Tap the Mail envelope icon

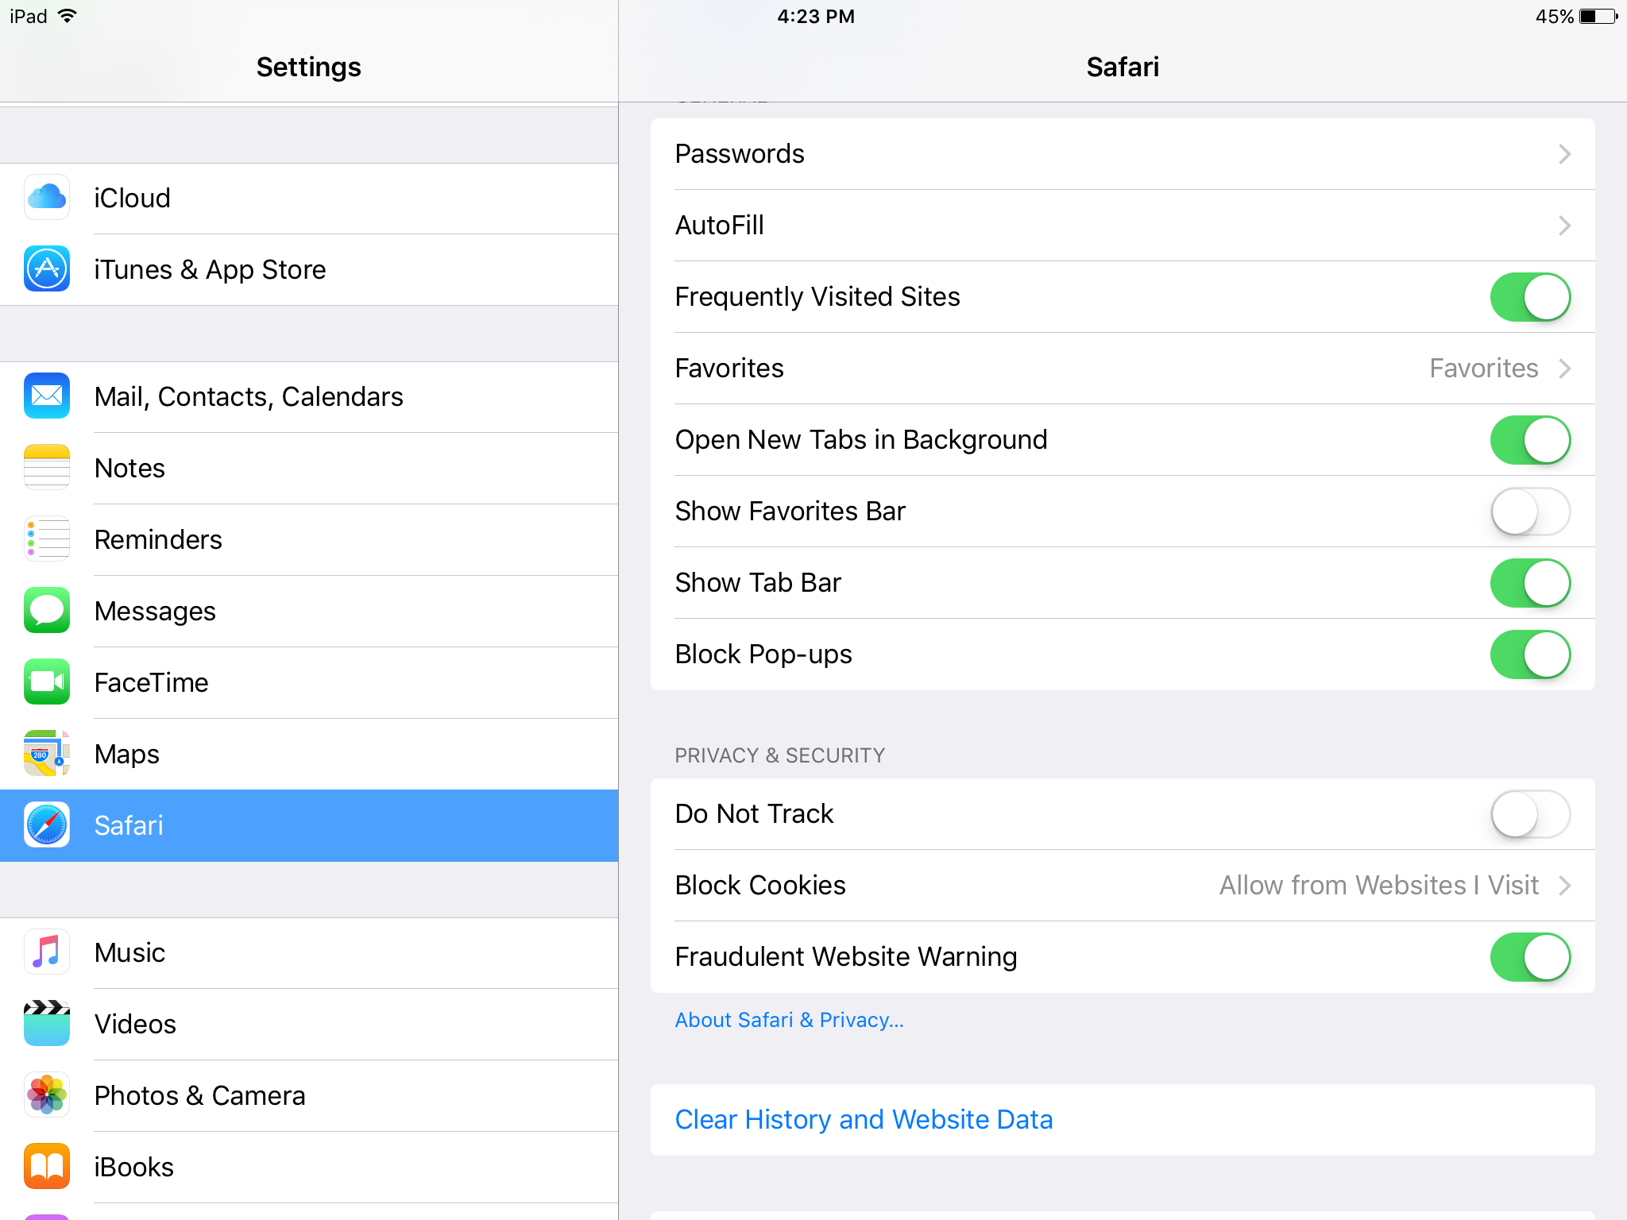[47, 396]
